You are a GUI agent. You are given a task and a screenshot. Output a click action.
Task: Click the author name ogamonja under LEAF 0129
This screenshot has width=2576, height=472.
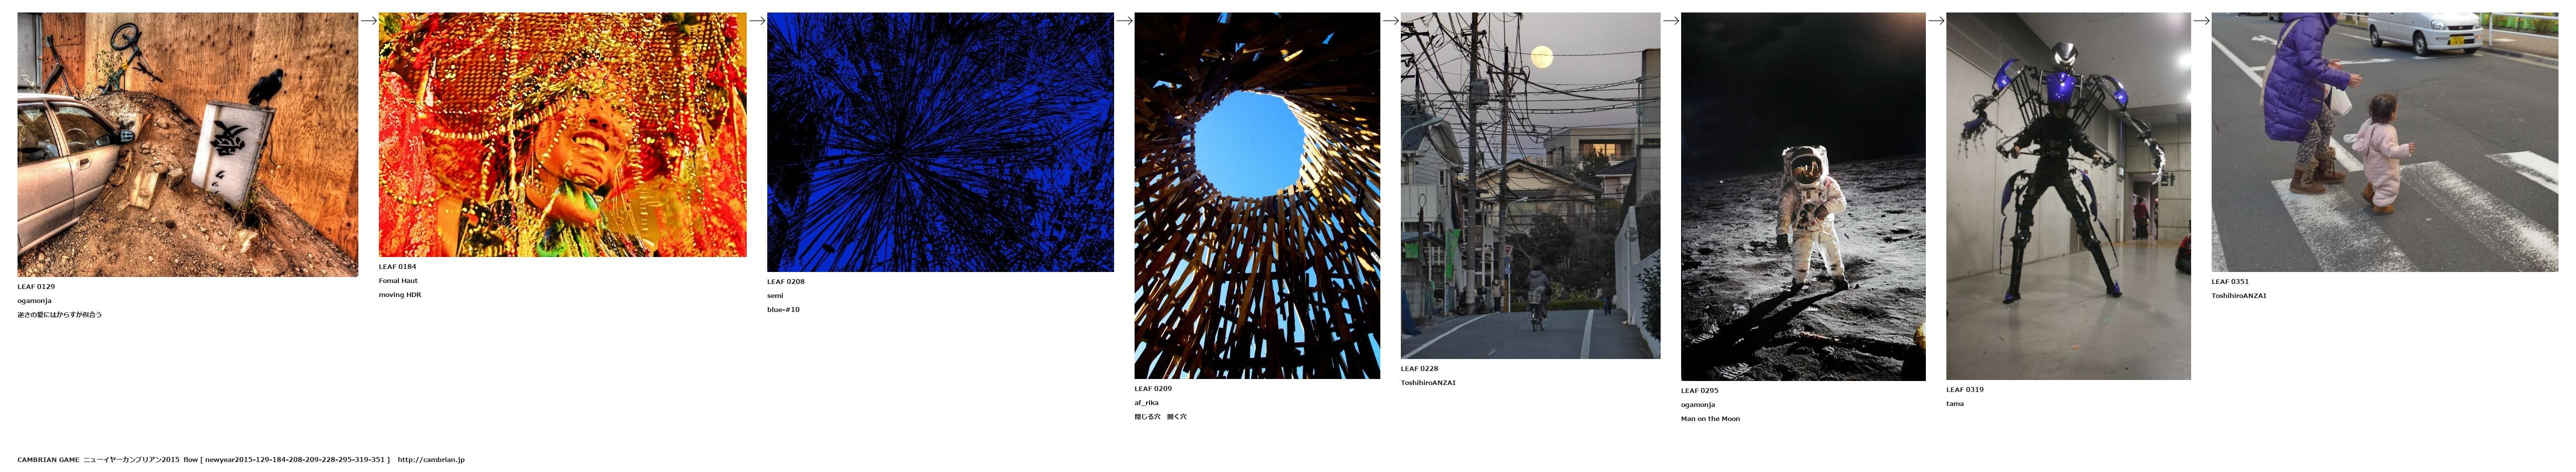34,301
